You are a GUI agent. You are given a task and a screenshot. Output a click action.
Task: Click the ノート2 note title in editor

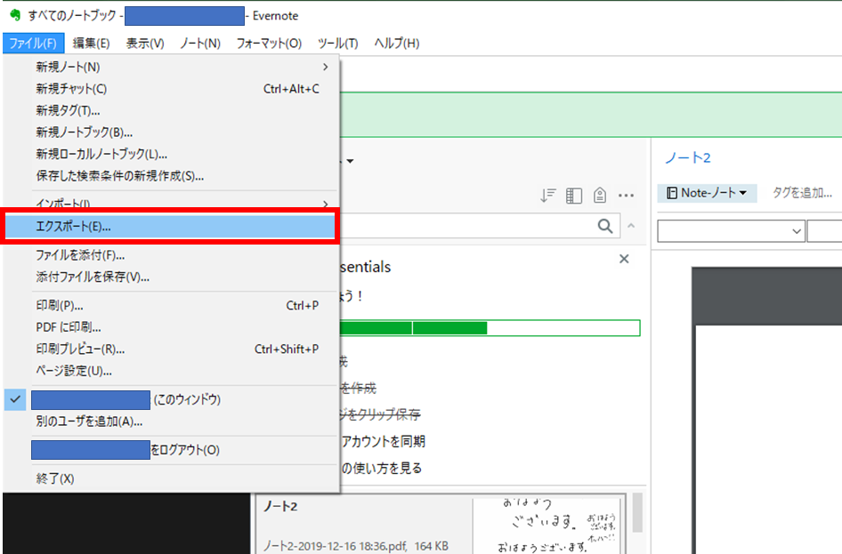click(688, 157)
